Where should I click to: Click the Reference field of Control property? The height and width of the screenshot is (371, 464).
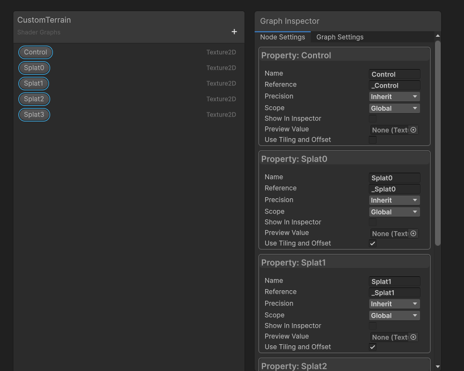(394, 85)
